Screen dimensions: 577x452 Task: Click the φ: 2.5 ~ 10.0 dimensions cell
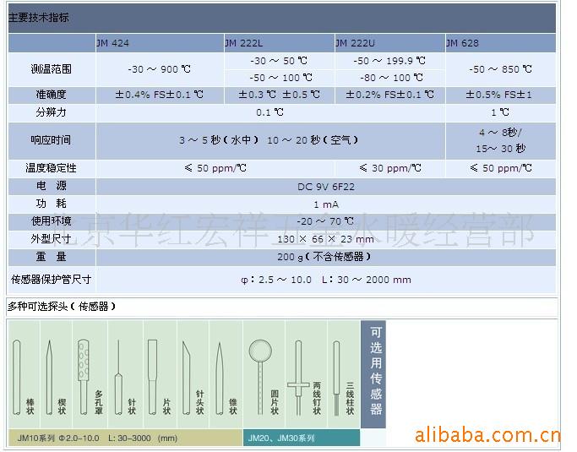[x=325, y=280]
